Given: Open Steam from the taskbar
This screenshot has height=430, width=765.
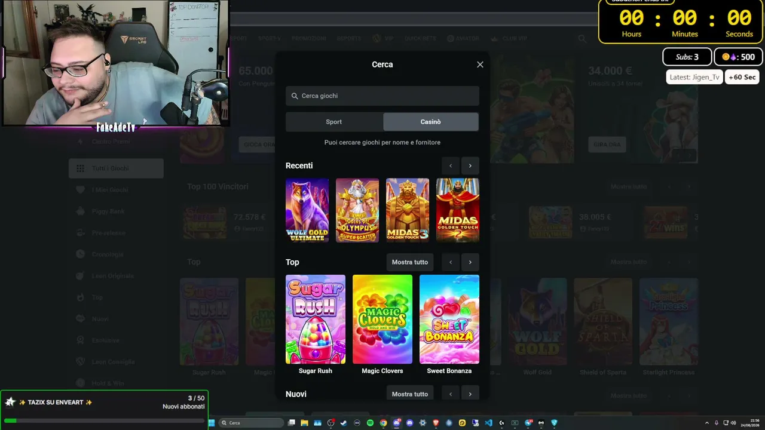Looking at the screenshot, I should click(x=344, y=423).
